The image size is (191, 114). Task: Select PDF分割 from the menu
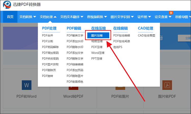48,41
